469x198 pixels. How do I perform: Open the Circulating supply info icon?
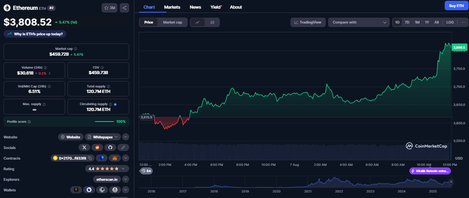[x=110, y=104]
